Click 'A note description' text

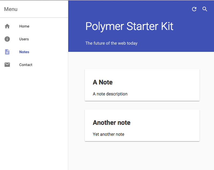[110, 94]
